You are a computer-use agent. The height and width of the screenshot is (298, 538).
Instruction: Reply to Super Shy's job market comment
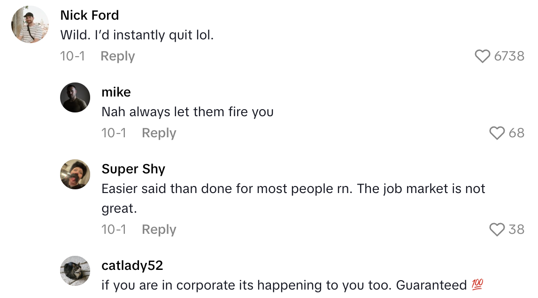(159, 230)
